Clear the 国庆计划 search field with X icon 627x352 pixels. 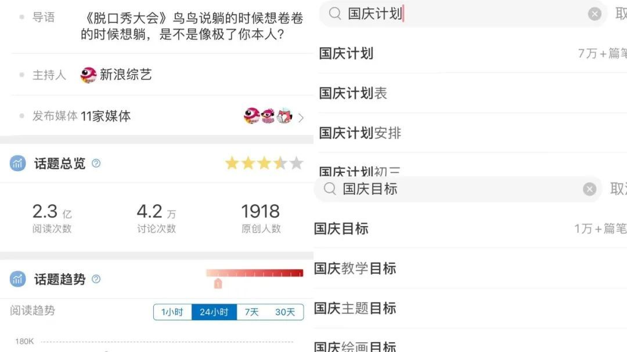[x=594, y=14]
